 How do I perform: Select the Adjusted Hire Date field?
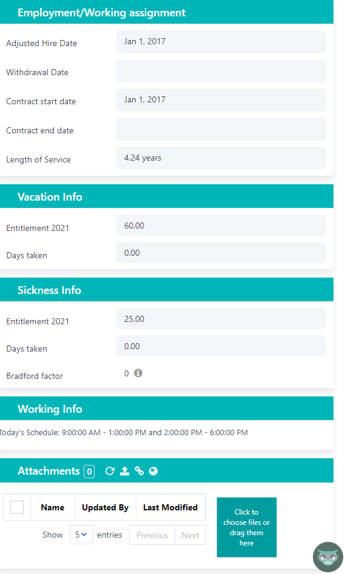coord(221,42)
